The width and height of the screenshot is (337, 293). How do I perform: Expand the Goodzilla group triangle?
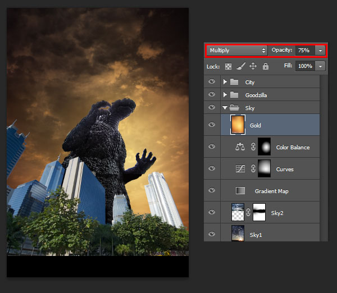(x=225, y=94)
